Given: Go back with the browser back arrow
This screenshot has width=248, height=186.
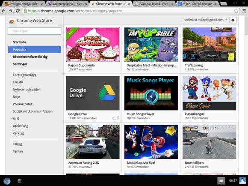Looking at the screenshot, I should [x=3, y=11].
